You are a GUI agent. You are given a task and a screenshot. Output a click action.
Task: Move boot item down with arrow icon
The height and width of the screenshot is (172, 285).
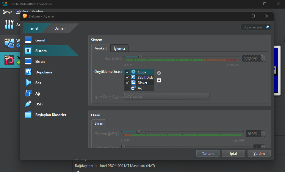159,80
